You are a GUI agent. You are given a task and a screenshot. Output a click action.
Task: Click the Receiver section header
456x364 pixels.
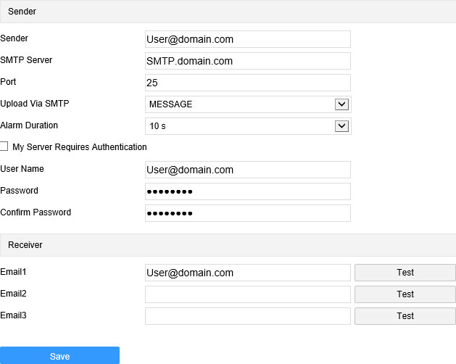tap(228, 245)
